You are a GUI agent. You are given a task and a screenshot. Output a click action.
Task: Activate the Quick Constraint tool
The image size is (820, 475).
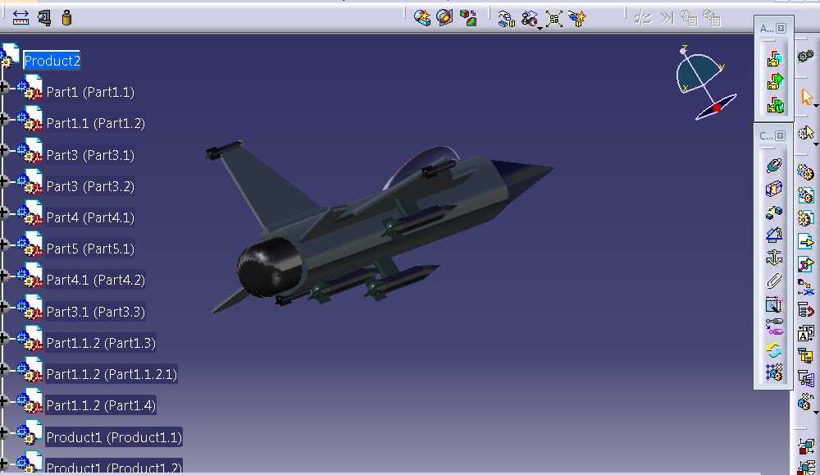[x=774, y=304]
